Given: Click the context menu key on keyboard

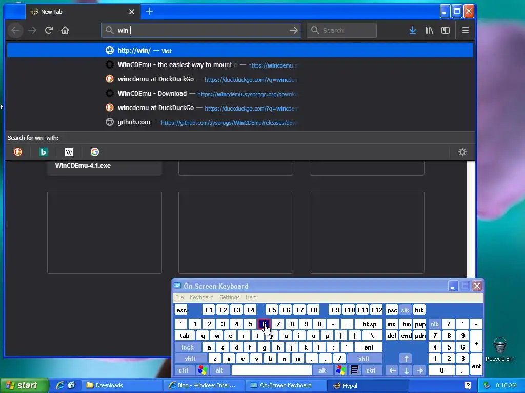Looking at the screenshot, I should coord(355,370).
